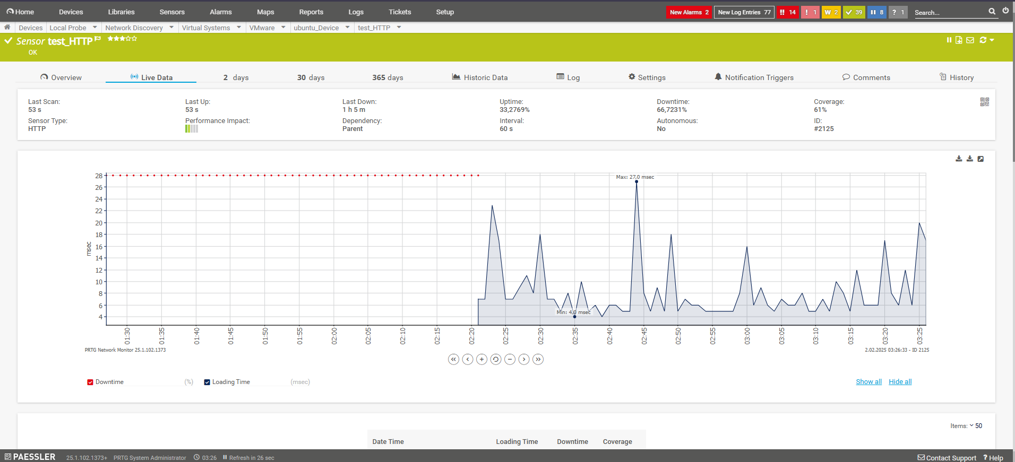Expand the Local Probe breadcrumb dropdown
This screenshot has height=462, width=1015.
95,27
